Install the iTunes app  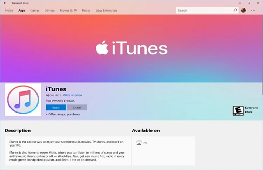point(56,108)
